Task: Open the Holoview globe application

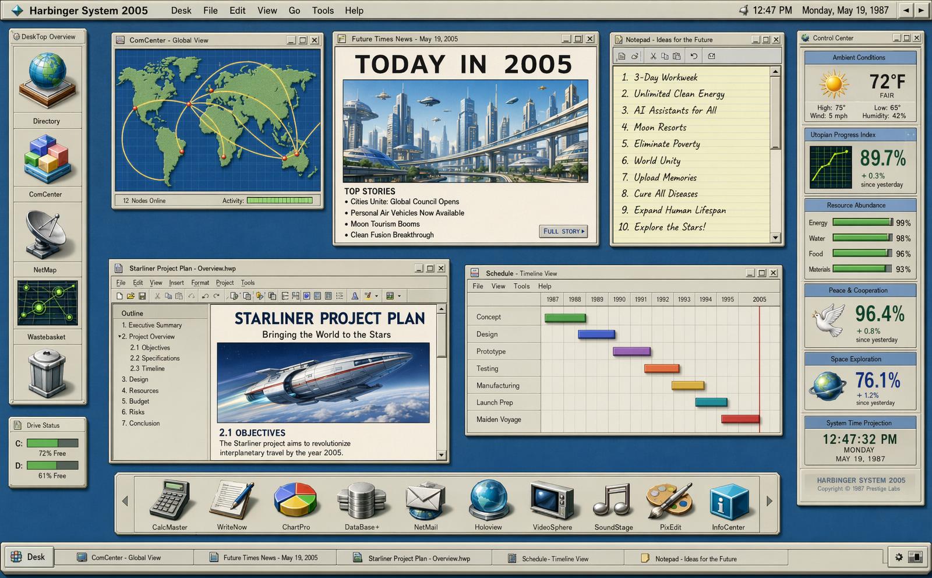Action: [488, 500]
